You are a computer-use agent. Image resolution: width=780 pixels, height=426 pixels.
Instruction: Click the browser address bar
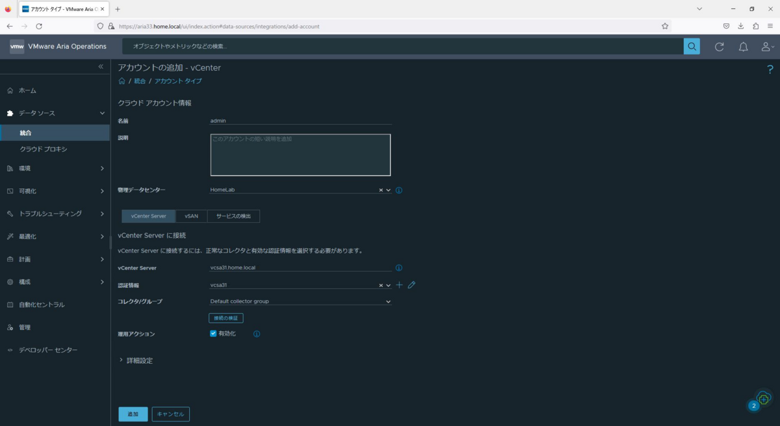click(383, 26)
